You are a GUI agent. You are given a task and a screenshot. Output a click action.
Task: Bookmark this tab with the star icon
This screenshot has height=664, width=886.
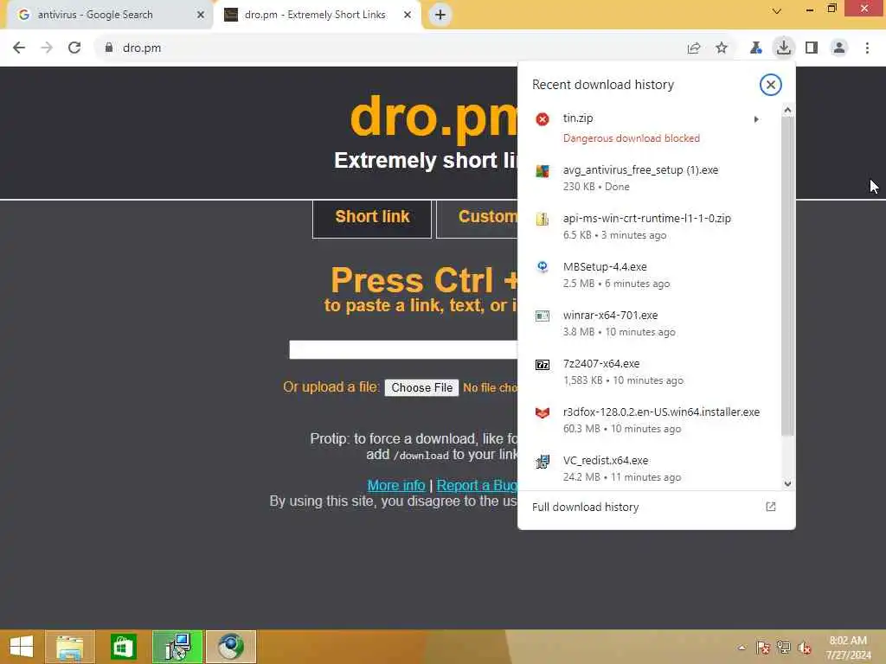[x=722, y=48]
